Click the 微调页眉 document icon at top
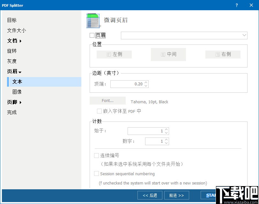This screenshot has width=259, height=204. (x=93, y=20)
